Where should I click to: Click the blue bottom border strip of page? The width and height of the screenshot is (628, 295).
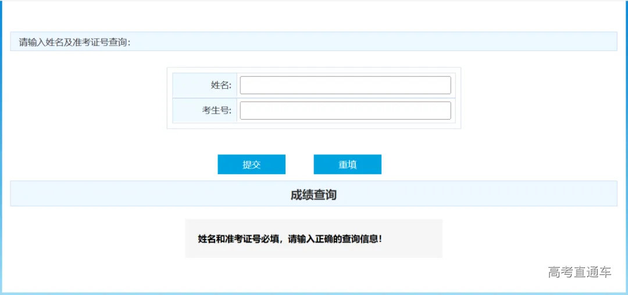click(x=314, y=293)
